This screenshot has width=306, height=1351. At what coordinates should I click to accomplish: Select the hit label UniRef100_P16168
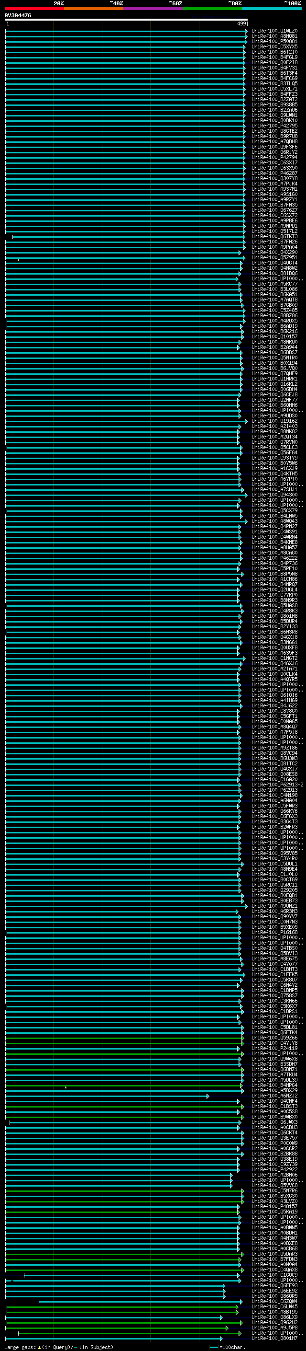[x=274, y=933]
